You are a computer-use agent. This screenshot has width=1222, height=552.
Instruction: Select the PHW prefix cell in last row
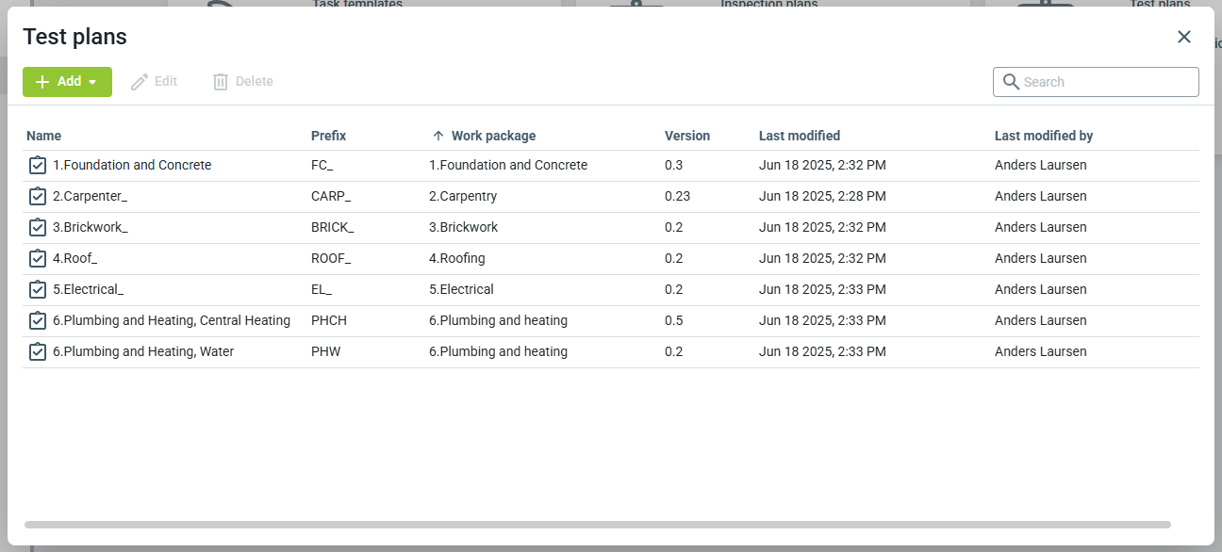[325, 352]
